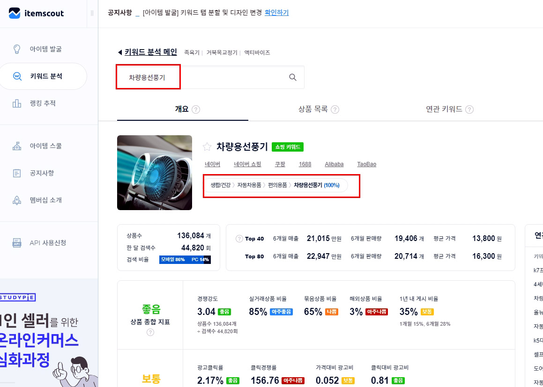The height and width of the screenshot is (387, 543).
Task: Click 자동차용품 in category breadcrumb
Action: point(249,185)
